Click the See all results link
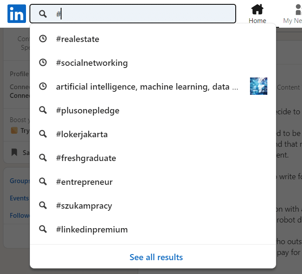The width and height of the screenshot is (302, 274). (156, 257)
